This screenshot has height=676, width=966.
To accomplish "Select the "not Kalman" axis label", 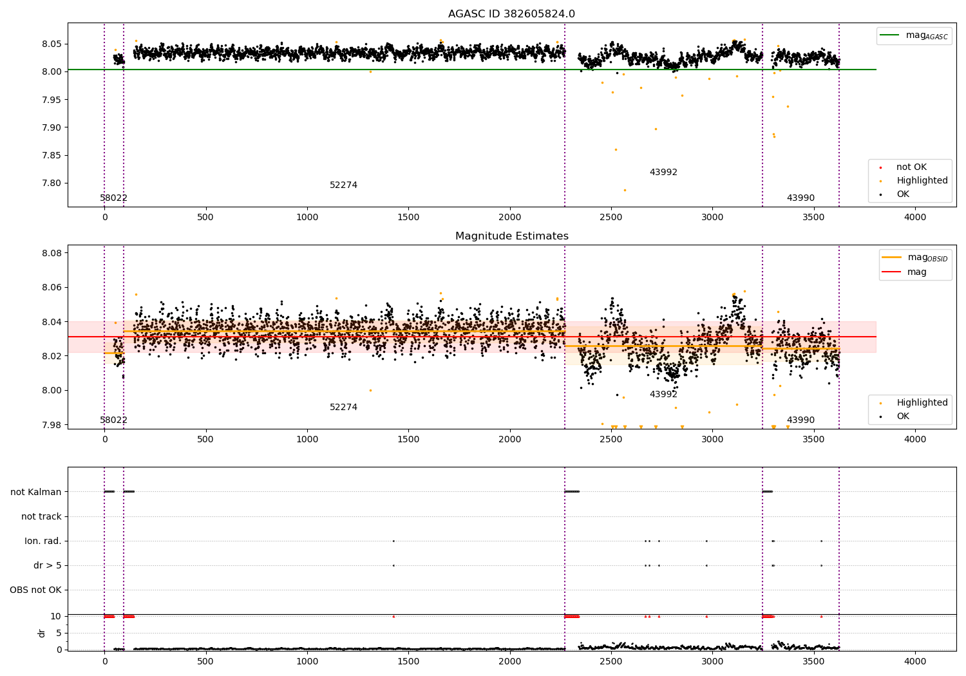I will 36,492.
